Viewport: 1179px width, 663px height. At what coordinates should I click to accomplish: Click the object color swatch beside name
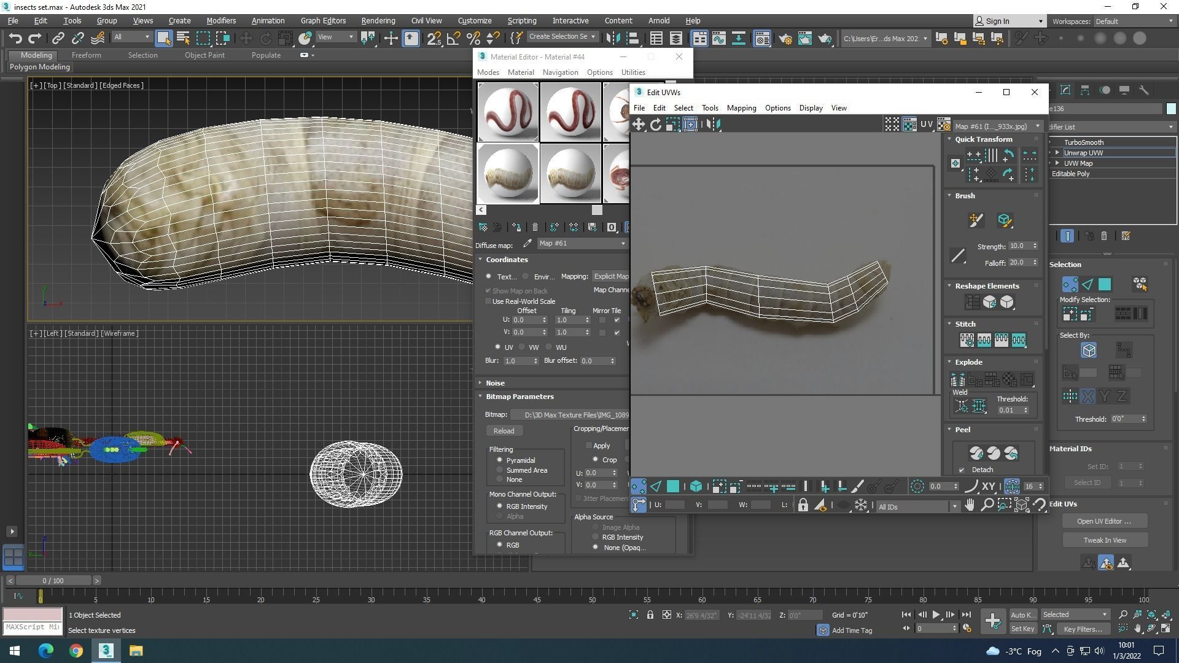(x=1170, y=109)
